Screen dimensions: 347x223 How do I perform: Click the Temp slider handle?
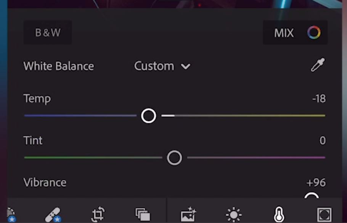(x=148, y=116)
